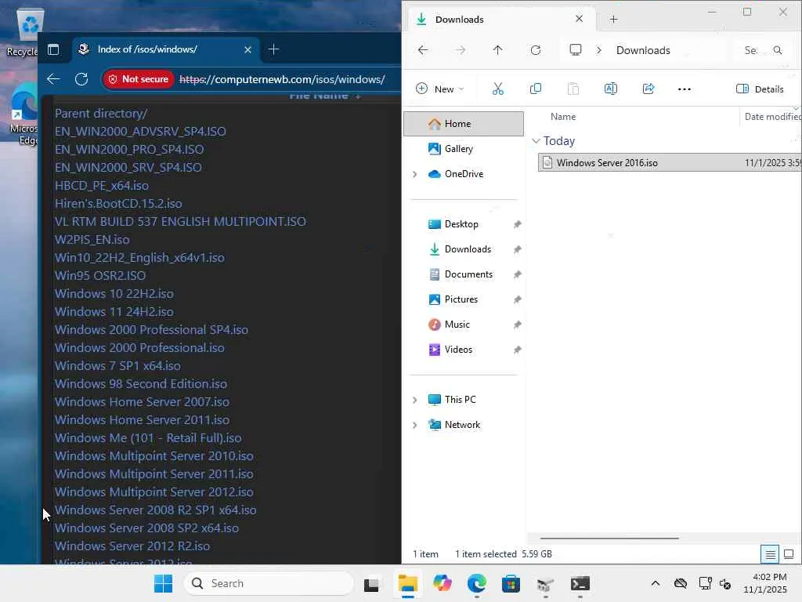The height and width of the screenshot is (602, 802).
Task: Click breadcrumb chevron before Downloads
Action: coord(599,50)
